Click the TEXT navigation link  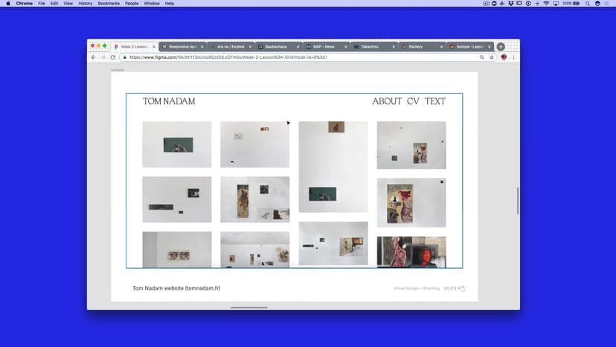click(435, 101)
